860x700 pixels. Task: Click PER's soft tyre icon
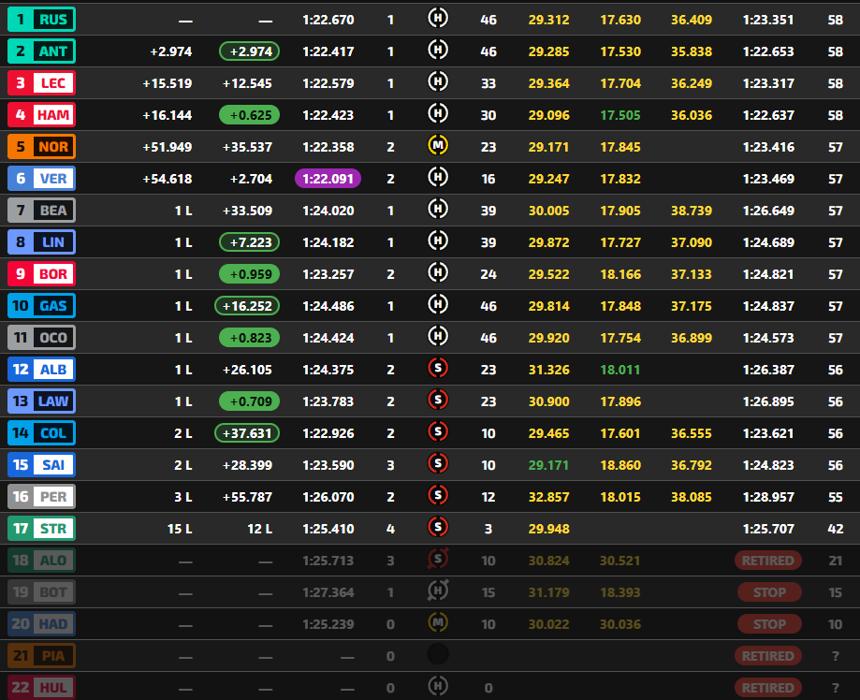click(438, 495)
